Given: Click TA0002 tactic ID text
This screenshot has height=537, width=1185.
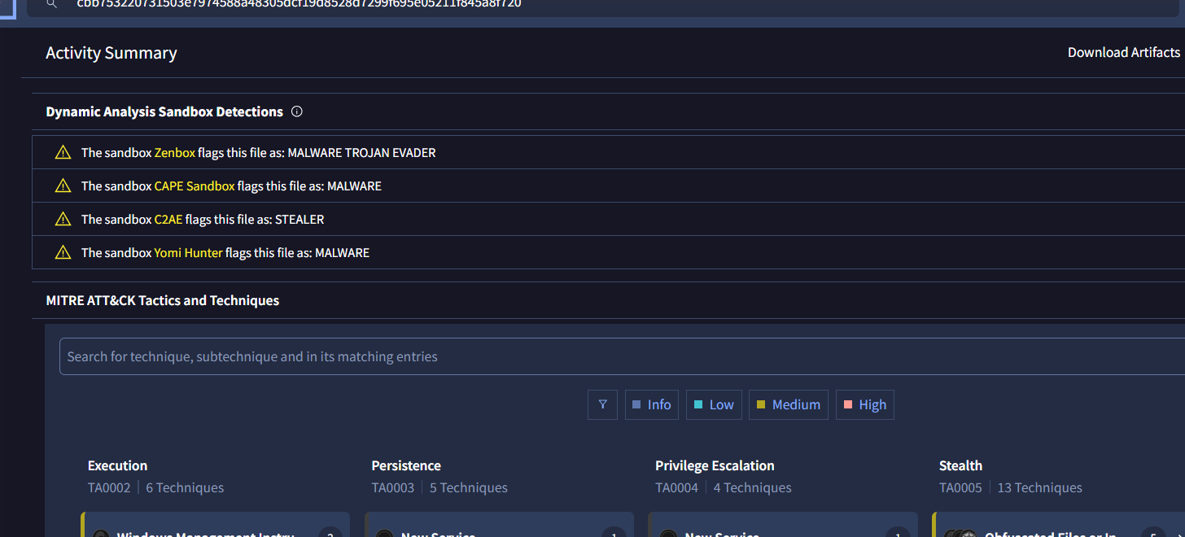Looking at the screenshot, I should [x=109, y=487].
